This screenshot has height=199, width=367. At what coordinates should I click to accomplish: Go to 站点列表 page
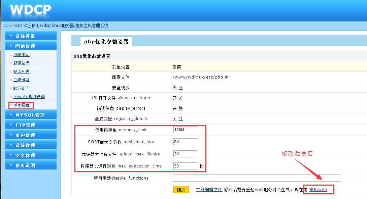21,71
